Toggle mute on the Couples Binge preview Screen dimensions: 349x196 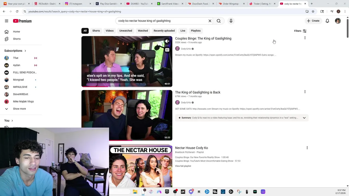tap(167, 41)
